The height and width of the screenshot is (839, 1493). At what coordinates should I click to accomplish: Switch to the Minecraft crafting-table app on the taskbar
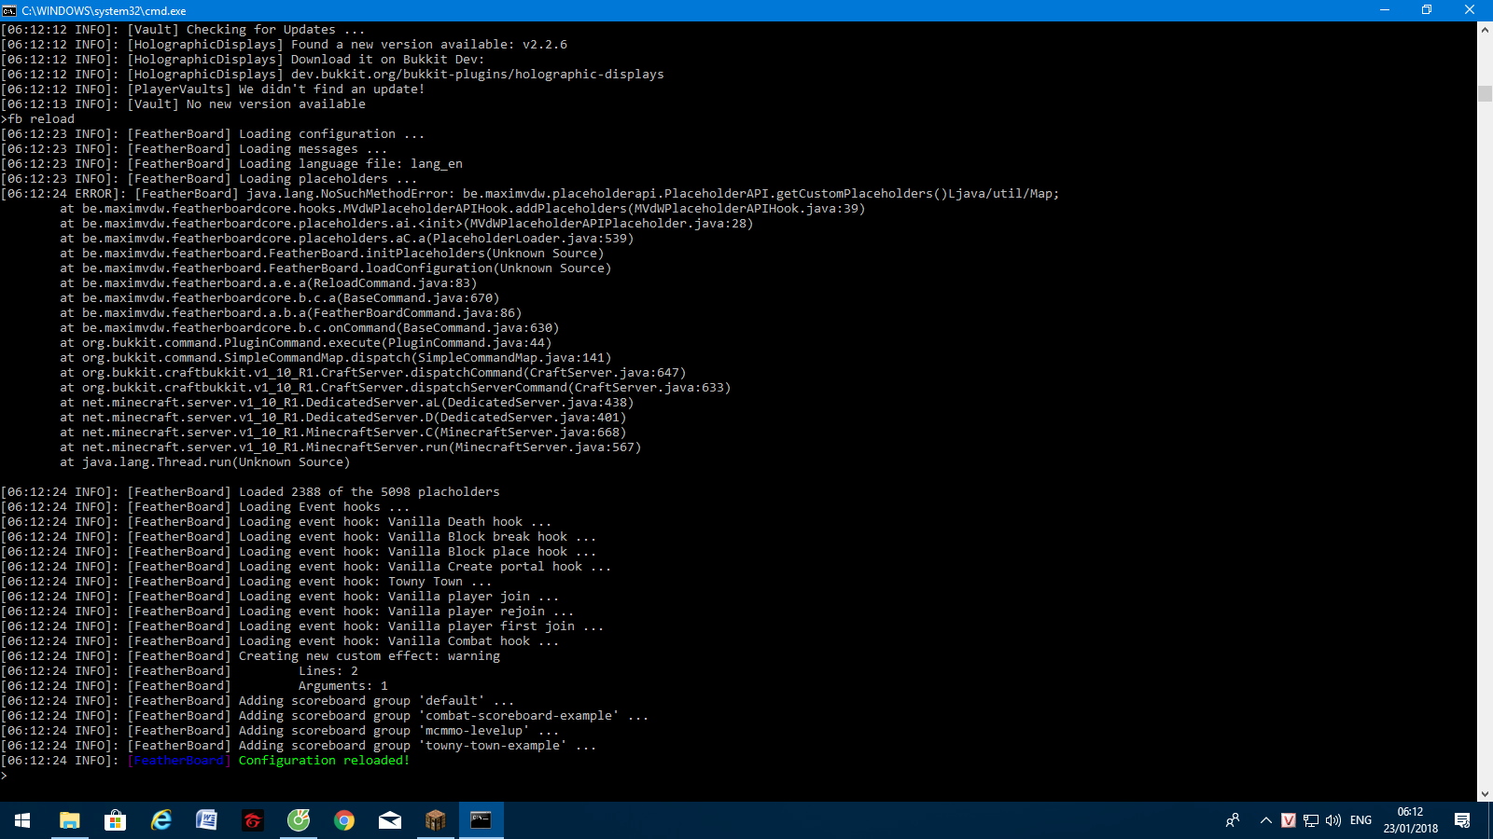436,820
